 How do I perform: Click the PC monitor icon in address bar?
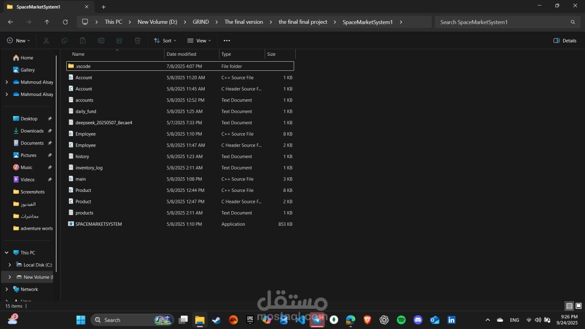click(85, 22)
